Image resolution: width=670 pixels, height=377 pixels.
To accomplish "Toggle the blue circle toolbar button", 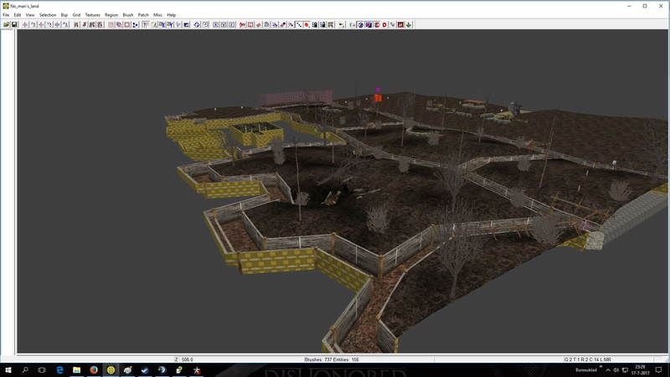I will click(361, 24).
